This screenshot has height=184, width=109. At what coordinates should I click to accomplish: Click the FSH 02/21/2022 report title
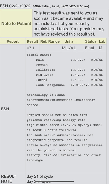(15, 6)
